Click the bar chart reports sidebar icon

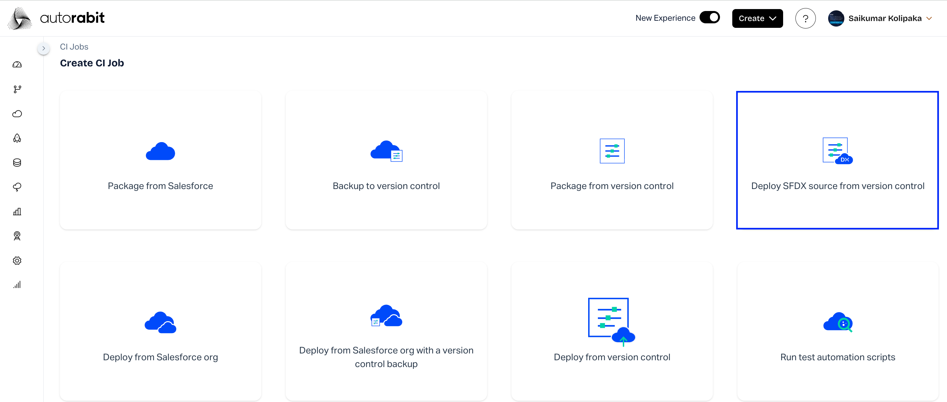tap(17, 212)
